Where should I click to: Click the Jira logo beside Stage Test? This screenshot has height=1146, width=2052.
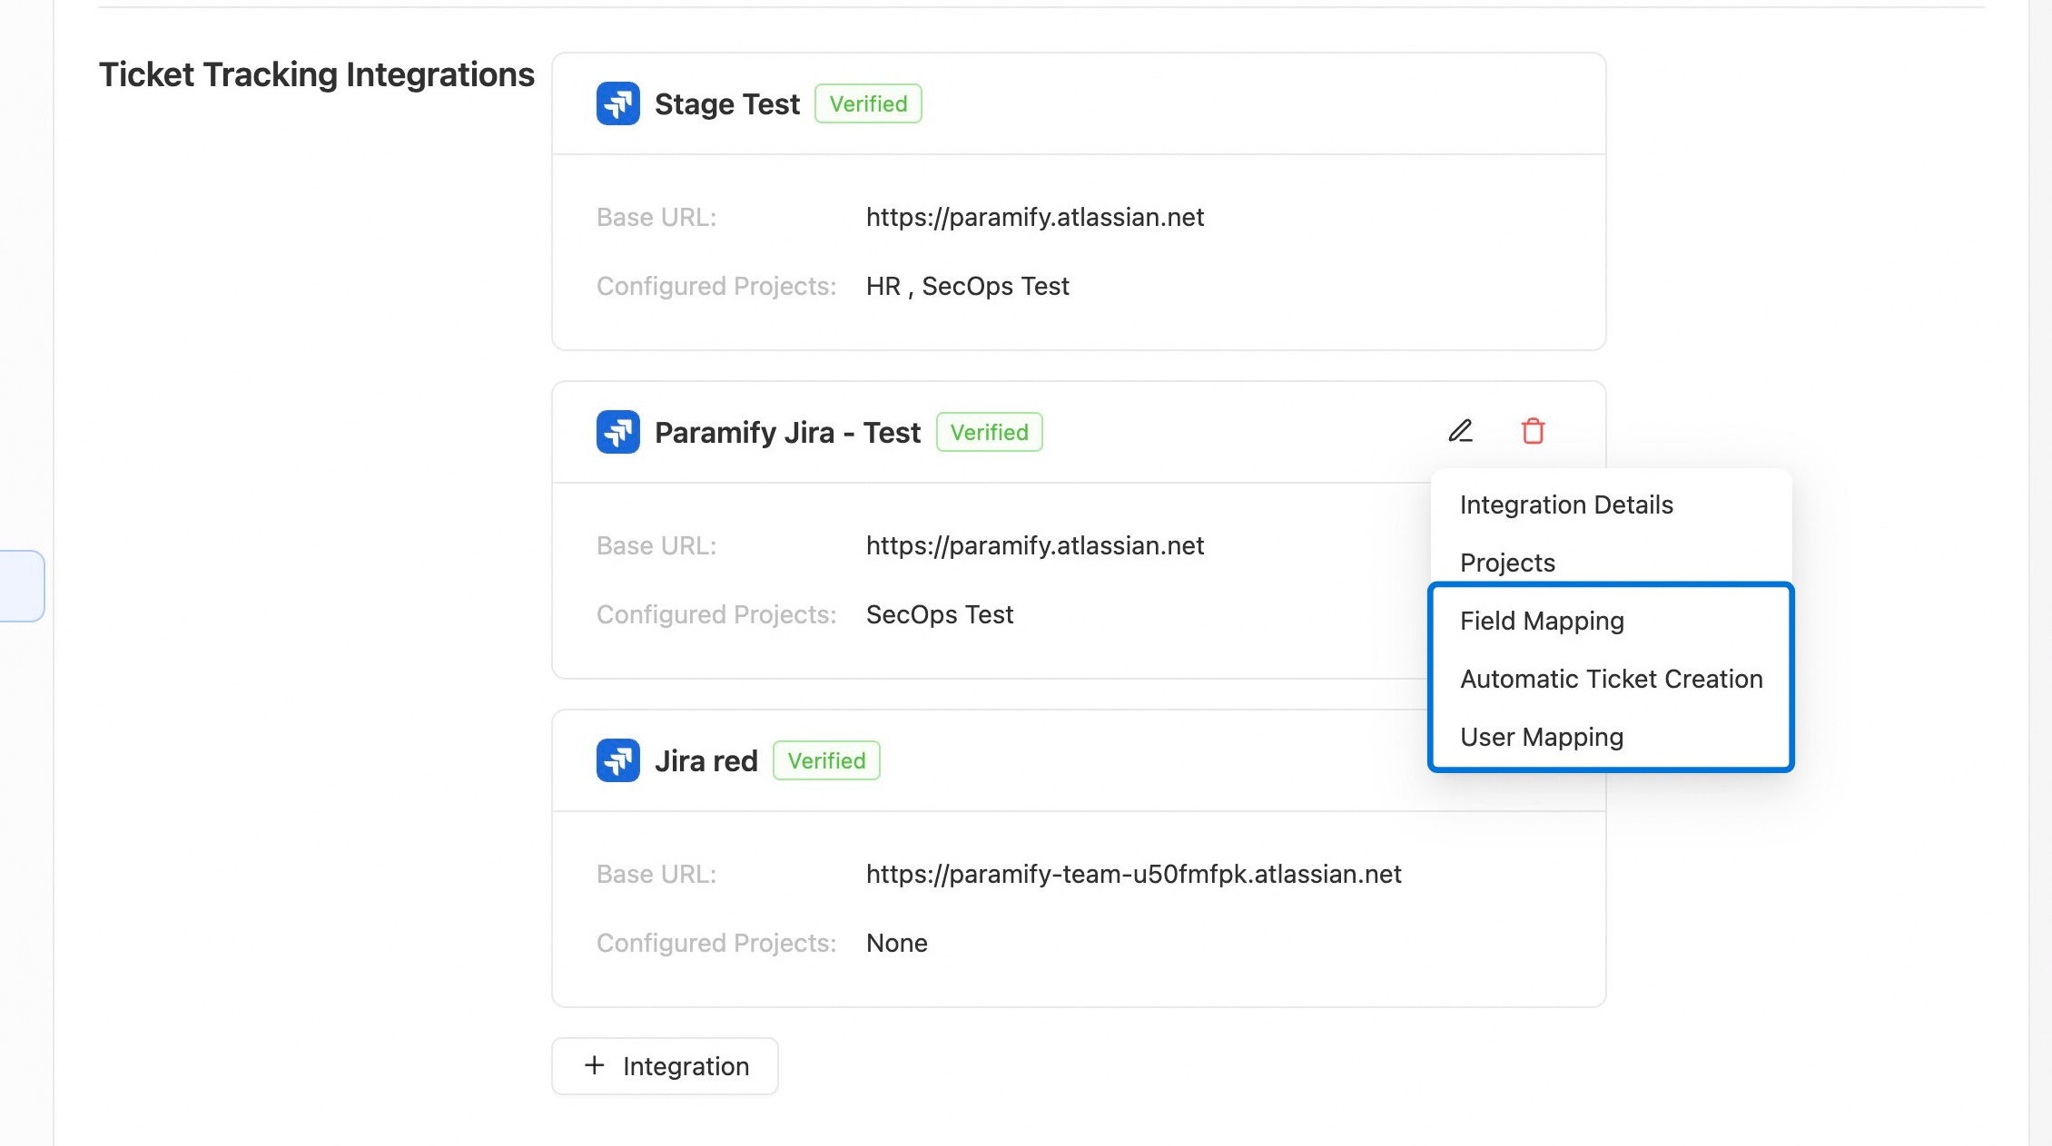pos(618,103)
